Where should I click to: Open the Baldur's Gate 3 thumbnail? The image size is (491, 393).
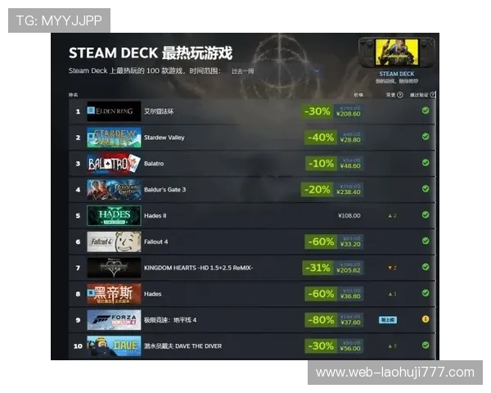114,189
